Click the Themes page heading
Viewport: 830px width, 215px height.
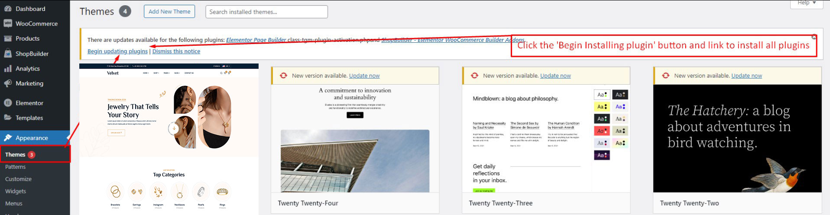tap(97, 12)
